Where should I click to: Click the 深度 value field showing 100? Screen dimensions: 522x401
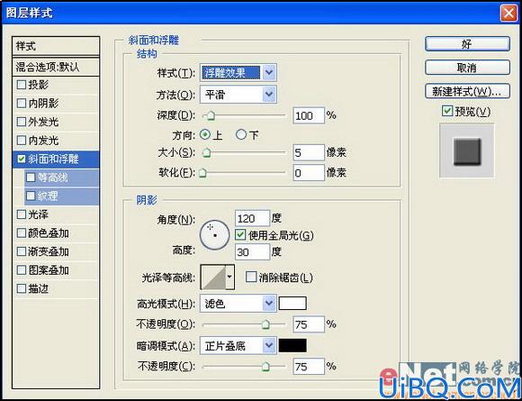[309, 115]
